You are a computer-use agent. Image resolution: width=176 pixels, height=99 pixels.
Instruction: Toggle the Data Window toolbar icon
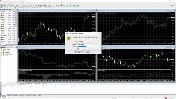(12, 5)
